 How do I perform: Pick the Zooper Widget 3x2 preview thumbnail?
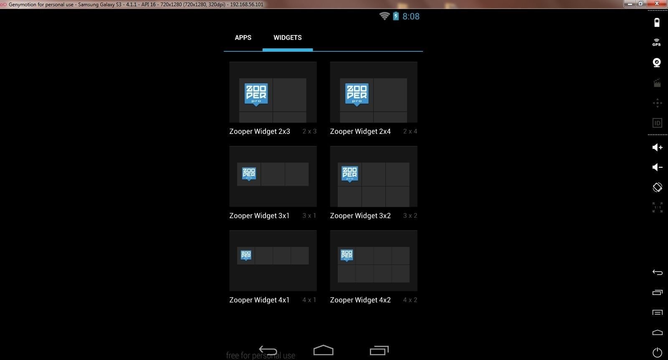[374, 176]
